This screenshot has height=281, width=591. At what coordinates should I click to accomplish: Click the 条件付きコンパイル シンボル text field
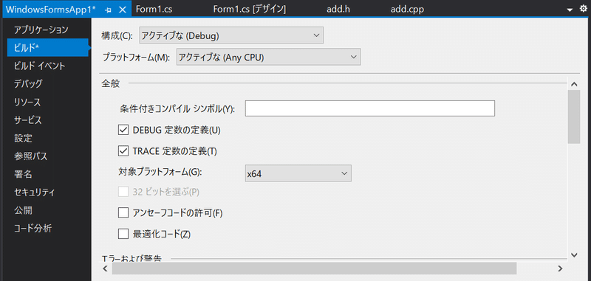point(370,108)
